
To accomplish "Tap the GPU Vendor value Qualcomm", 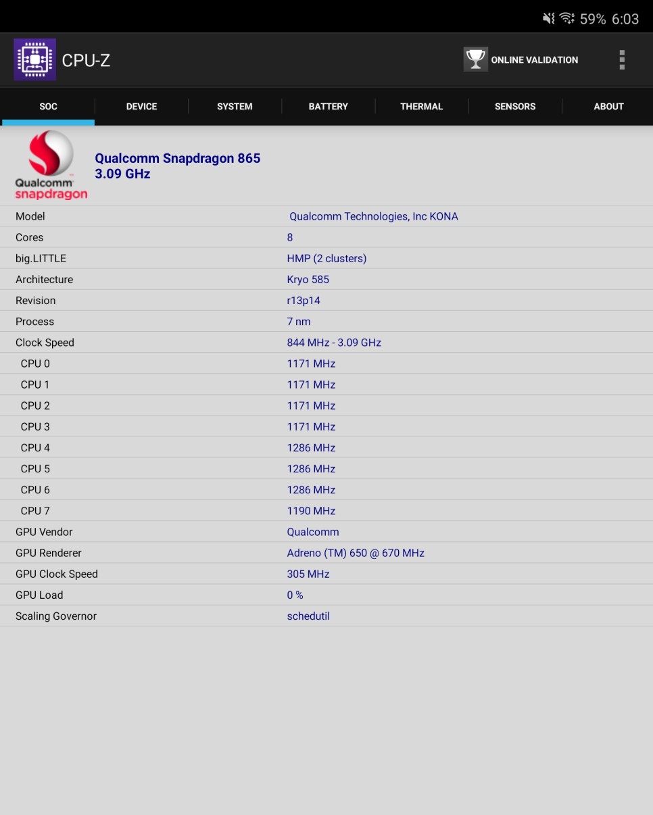I will tap(313, 532).
